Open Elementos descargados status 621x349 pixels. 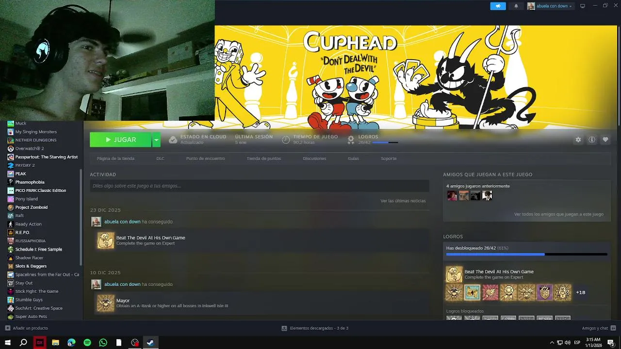(x=315, y=328)
